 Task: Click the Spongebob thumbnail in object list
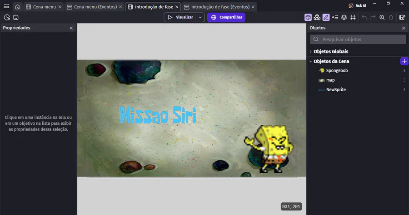(322, 71)
